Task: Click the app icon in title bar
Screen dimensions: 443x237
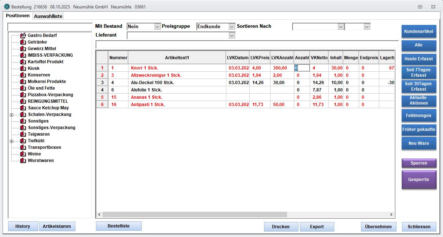Action: [x=7, y=7]
